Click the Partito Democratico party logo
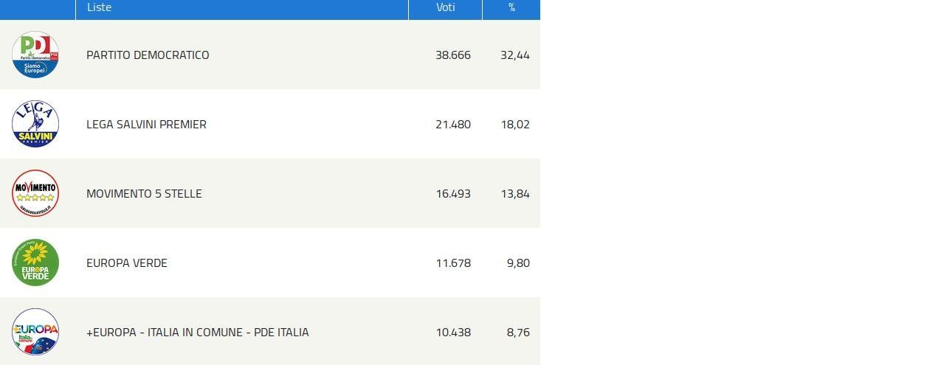941x365 pixels. click(35, 55)
